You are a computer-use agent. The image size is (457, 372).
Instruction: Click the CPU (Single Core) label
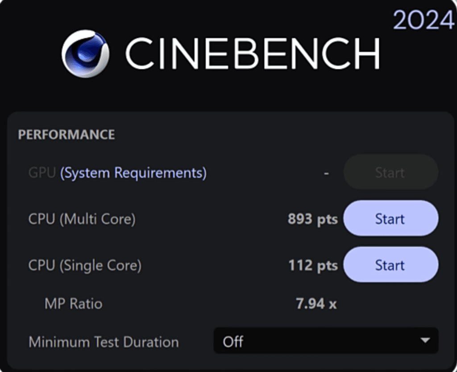click(85, 266)
